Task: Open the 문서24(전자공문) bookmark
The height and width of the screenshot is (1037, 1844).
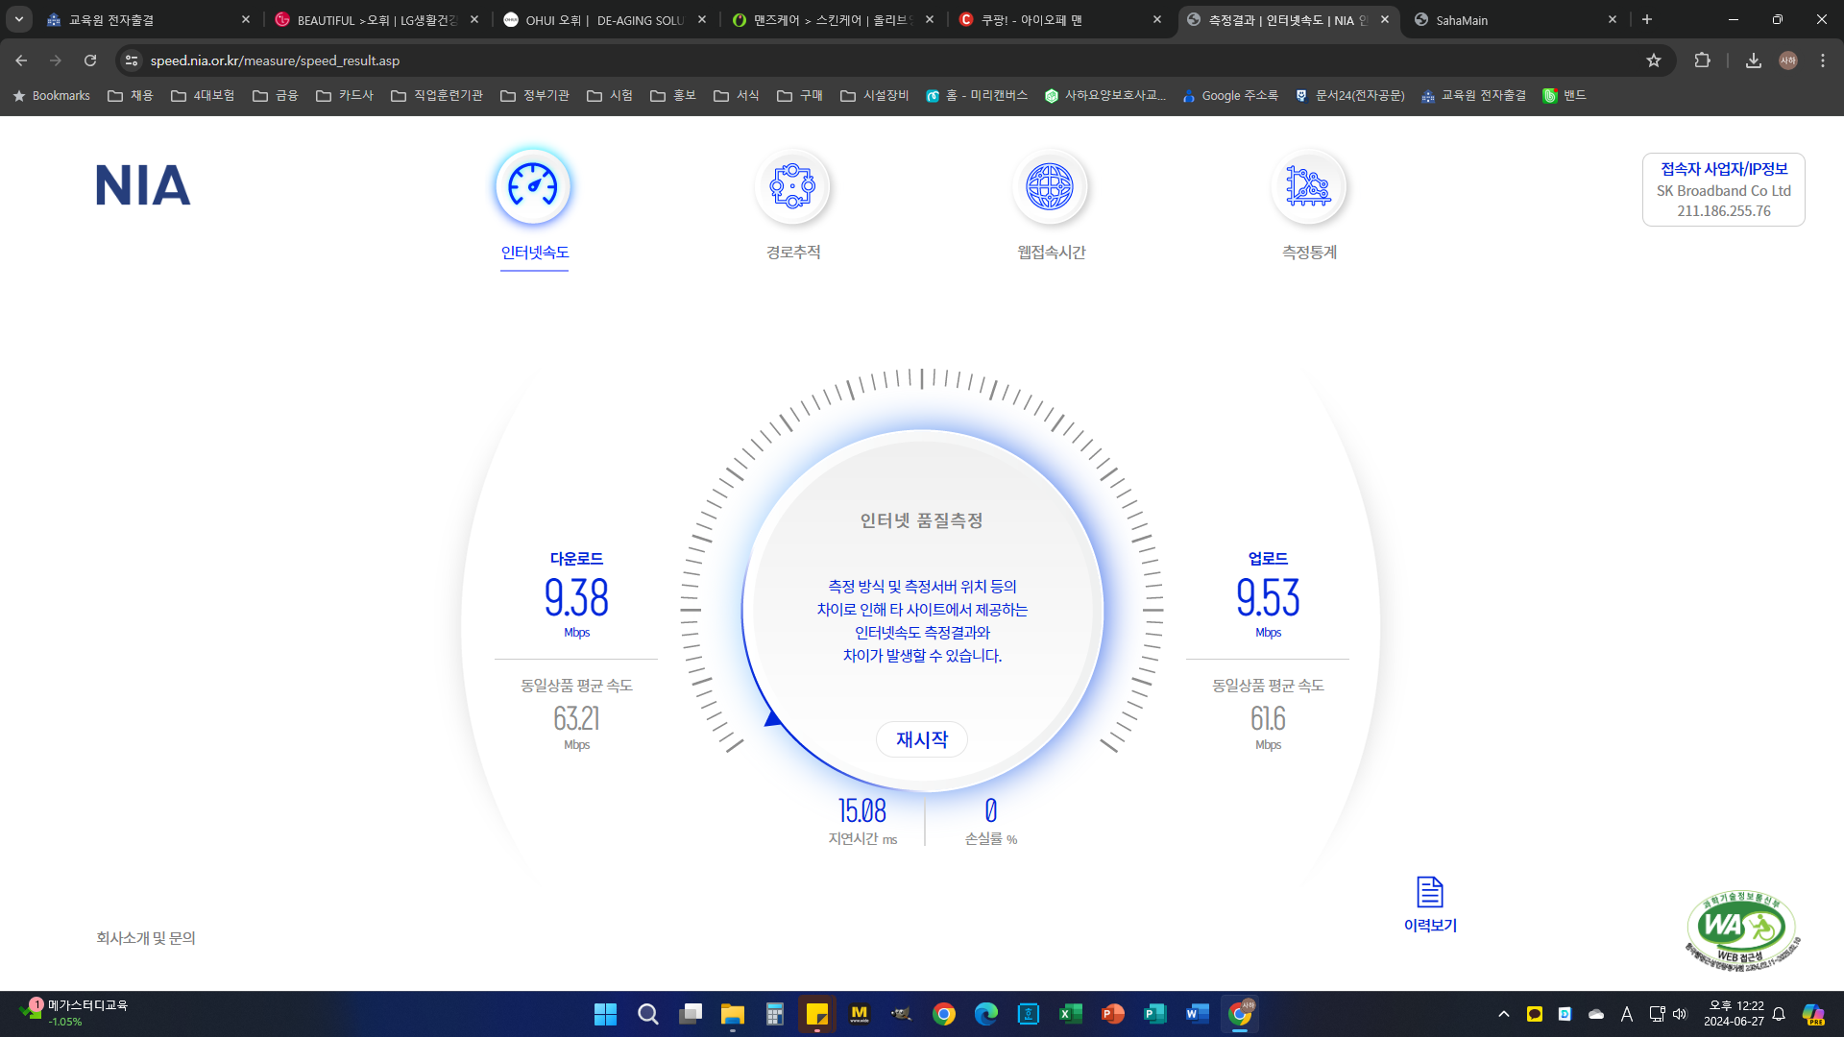Action: pyautogui.click(x=1349, y=95)
